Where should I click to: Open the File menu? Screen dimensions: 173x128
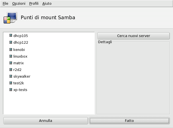[5, 4]
